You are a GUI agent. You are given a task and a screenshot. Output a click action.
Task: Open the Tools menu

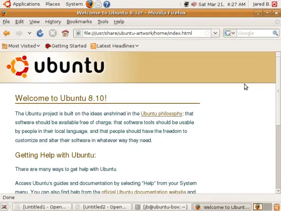[103, 22]
